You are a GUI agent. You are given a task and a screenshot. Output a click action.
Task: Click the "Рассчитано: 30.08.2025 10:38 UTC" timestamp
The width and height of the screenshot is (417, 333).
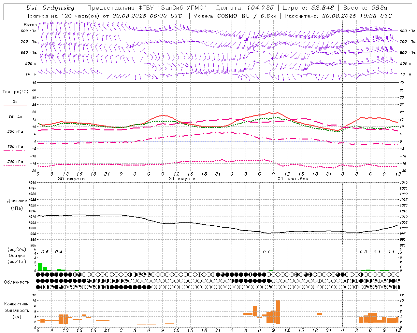point(338,16)
